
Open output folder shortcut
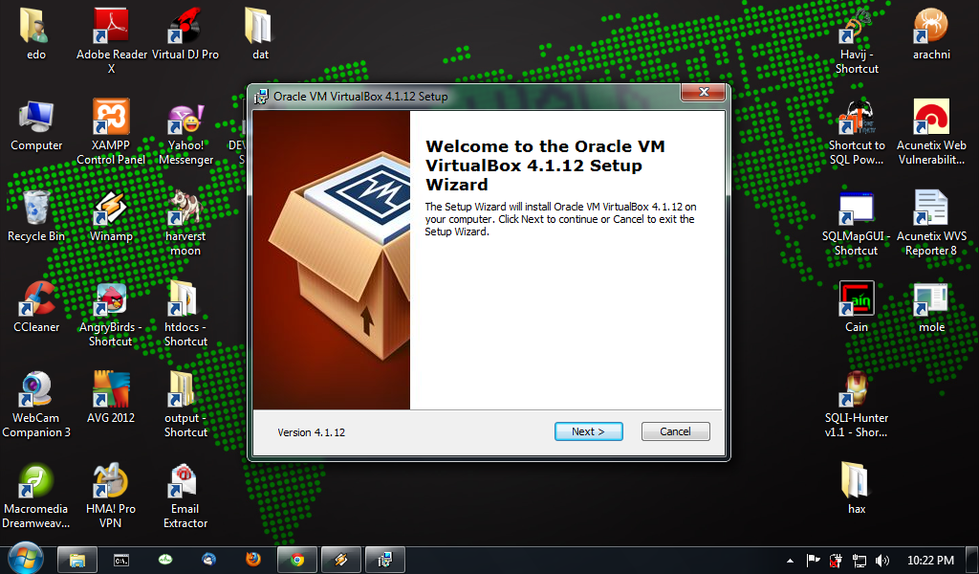[x=185, y=405]
